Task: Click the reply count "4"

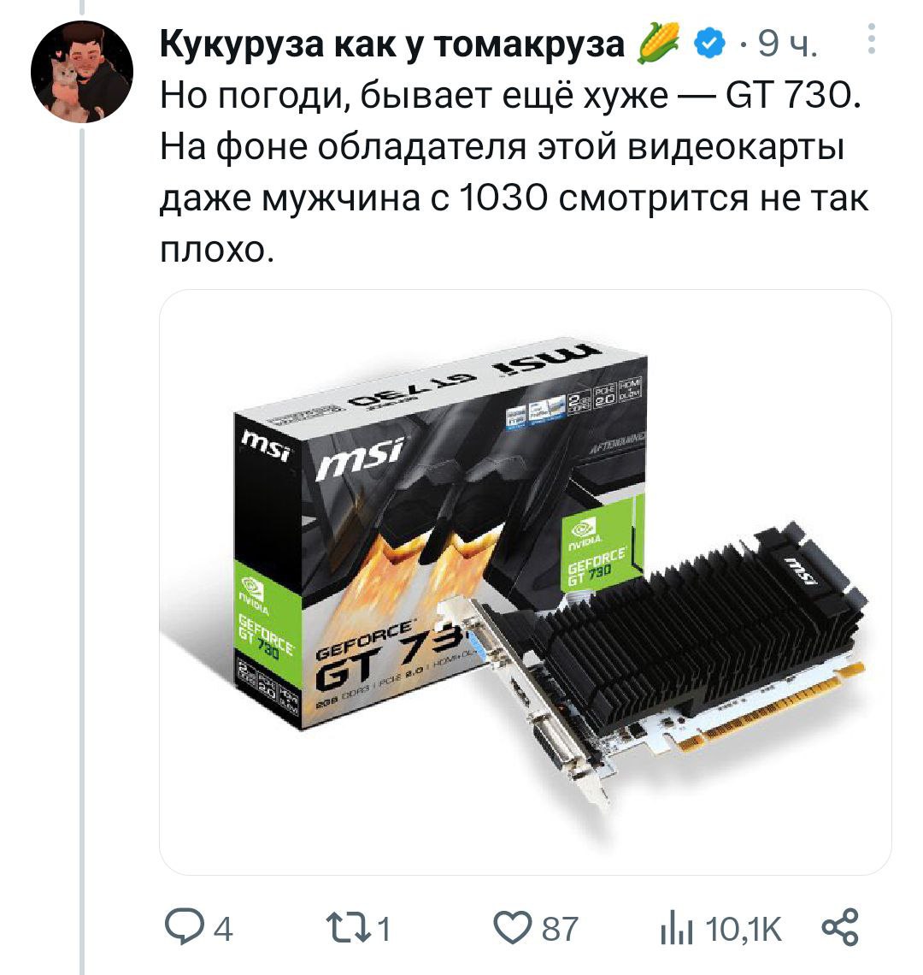Action: pyautogui.click(x=223, y=930)
